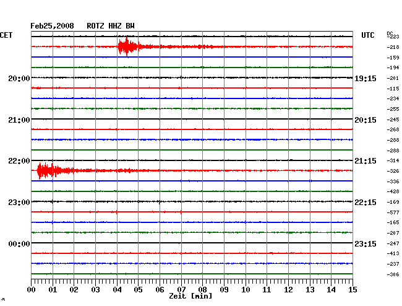The image size is (402, 306).
Task: Click minute axis label 08
Action: pyautogui.click(x=202, y=290)
